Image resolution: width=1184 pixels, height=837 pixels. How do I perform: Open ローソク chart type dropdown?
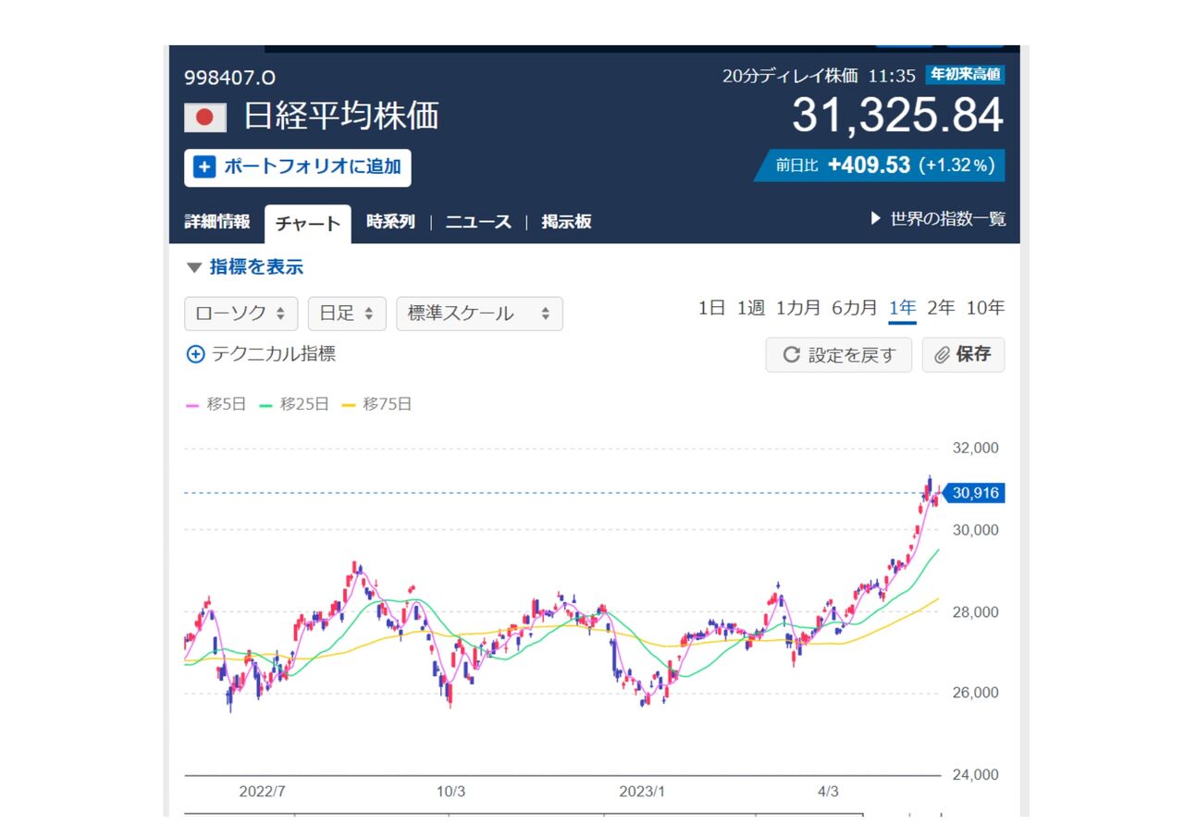pyautogui.click(x=241, y=314)
